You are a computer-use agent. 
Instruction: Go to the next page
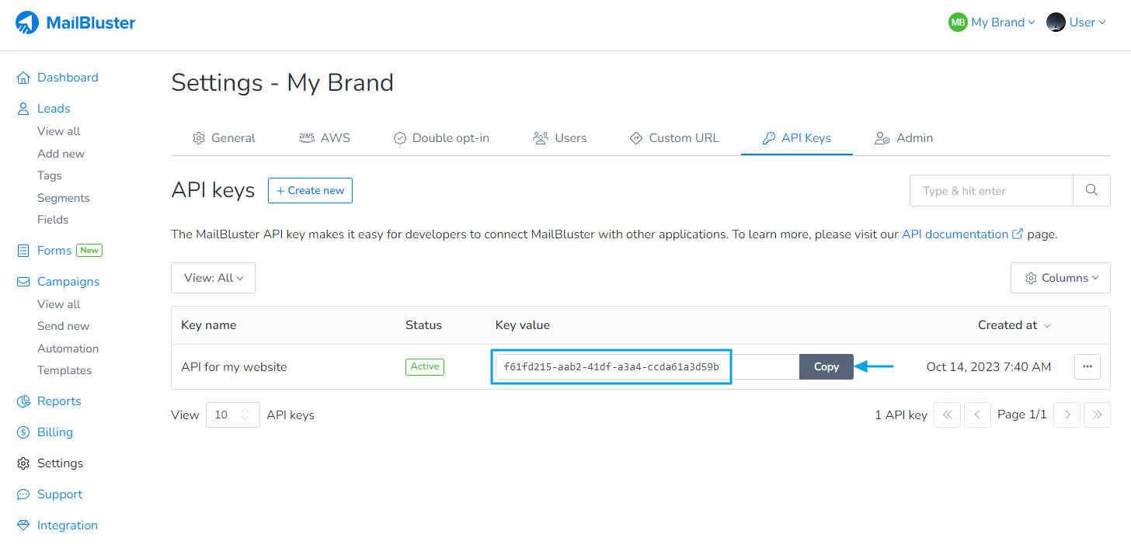1067,415
